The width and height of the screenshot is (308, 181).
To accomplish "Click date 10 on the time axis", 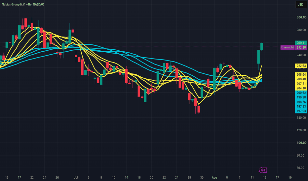I will tap(114, 177).
